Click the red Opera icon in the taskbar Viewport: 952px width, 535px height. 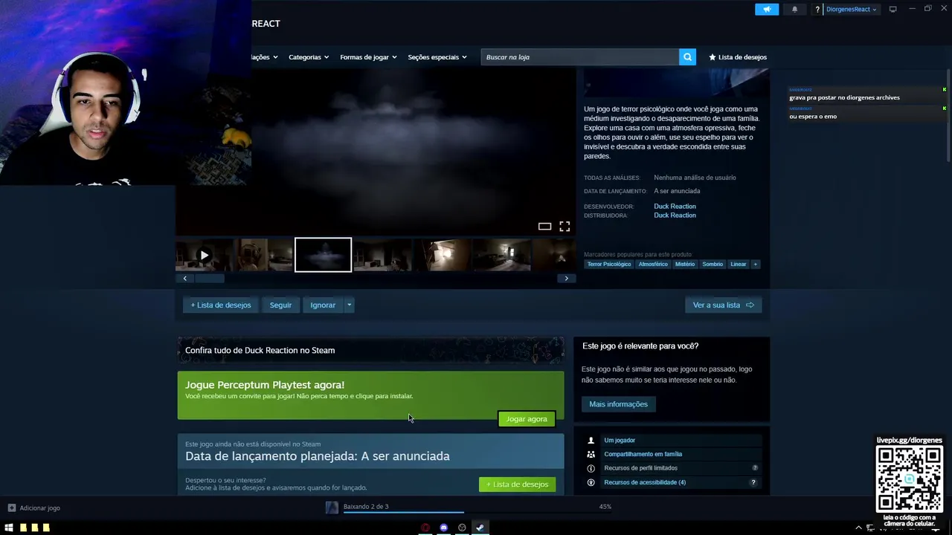pyautogui.click(x=425, y=528)
